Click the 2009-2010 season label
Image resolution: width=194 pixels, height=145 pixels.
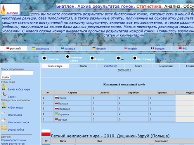pyautogui.click(x=124, y=70)
